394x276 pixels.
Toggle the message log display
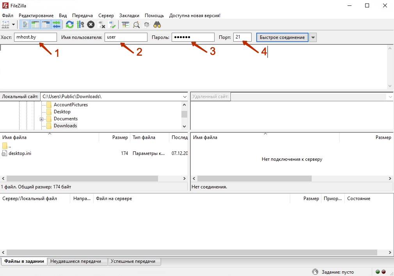coord(25,25)
